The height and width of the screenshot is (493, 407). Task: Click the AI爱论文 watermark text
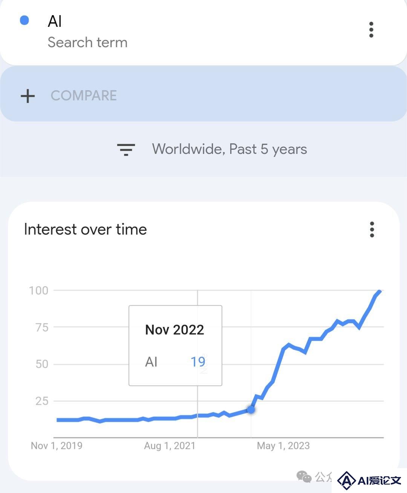(379, 481)
